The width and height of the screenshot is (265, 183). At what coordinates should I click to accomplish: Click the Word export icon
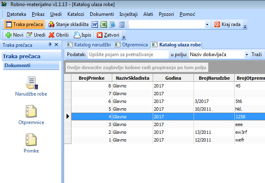pos(94,24)
